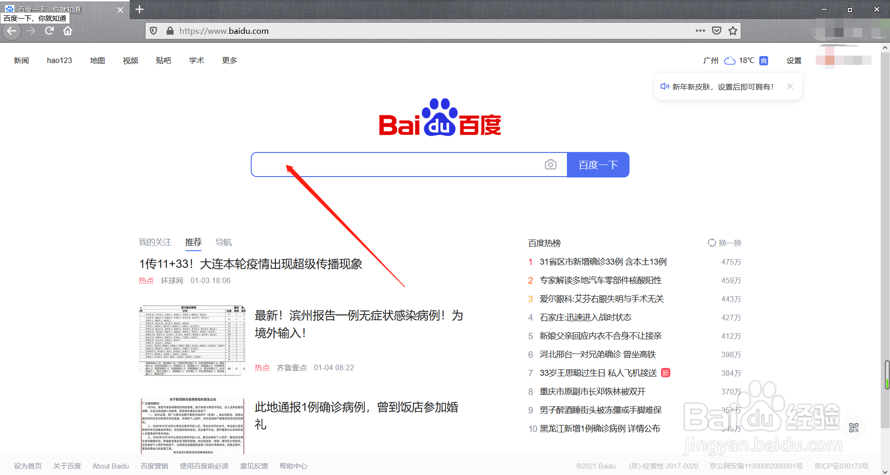Open hot item 专家解读多地汽车零部件核酸阳性

point(601,280)
